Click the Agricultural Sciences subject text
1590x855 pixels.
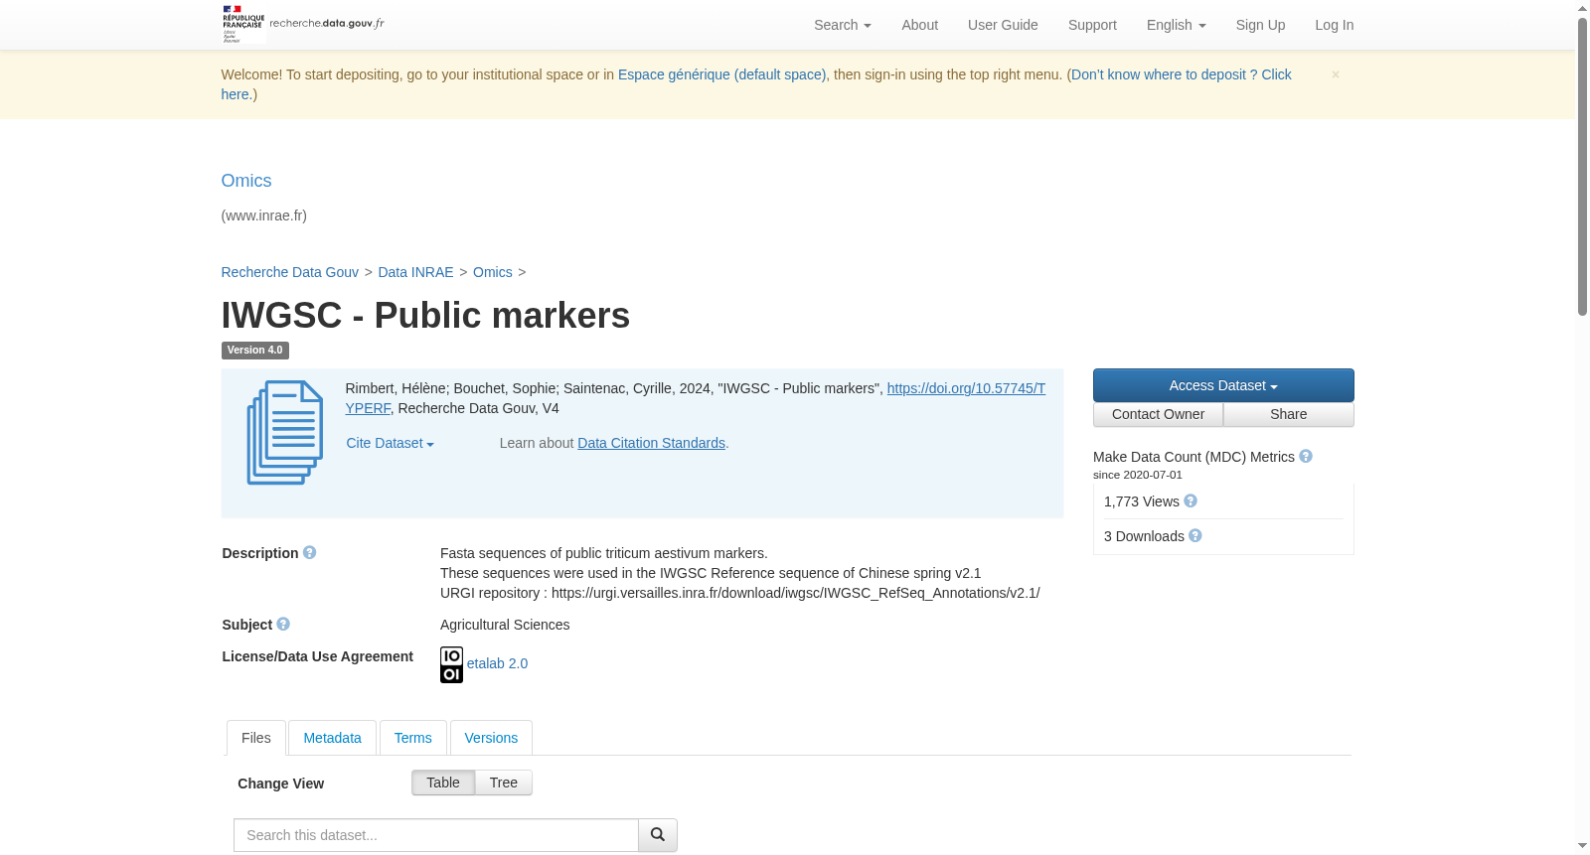click(x=505, y=625)
